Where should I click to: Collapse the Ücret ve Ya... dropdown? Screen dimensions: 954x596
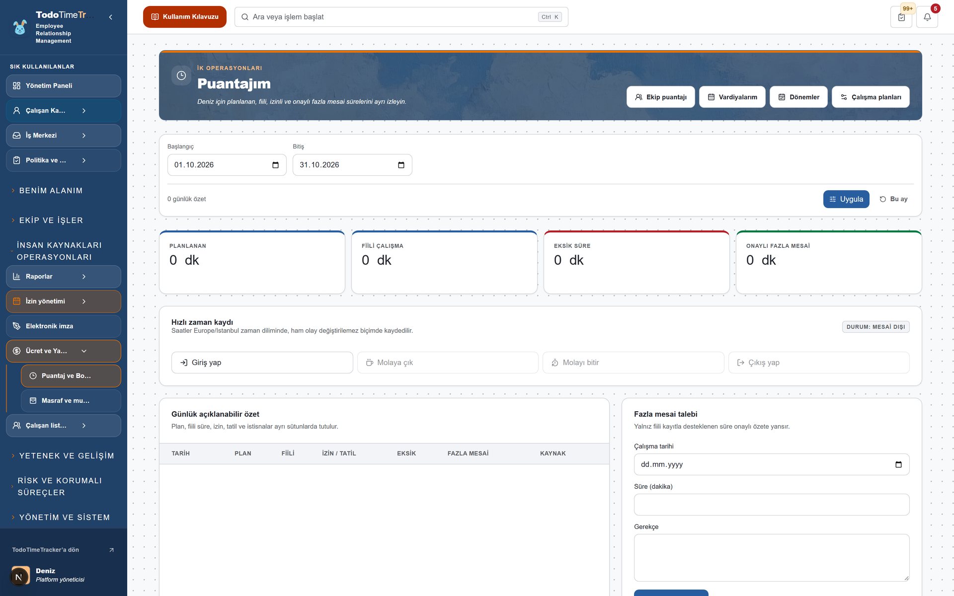pos(84,351)
